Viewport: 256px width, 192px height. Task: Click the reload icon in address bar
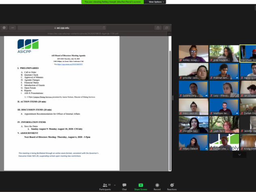[104, 28]
